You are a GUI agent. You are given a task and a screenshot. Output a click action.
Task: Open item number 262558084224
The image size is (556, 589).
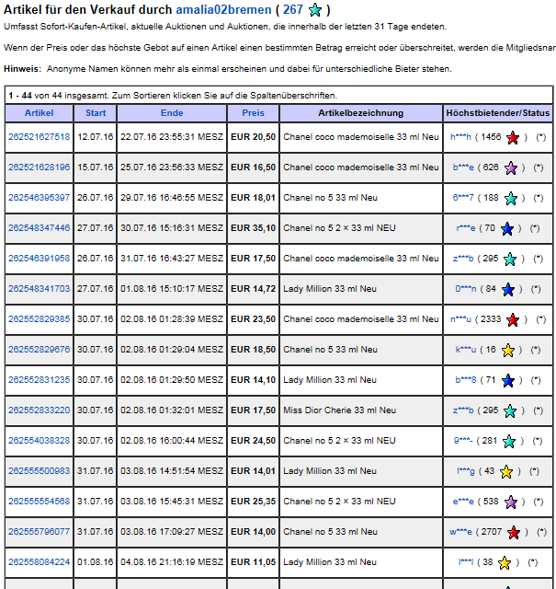pos(39,562)
